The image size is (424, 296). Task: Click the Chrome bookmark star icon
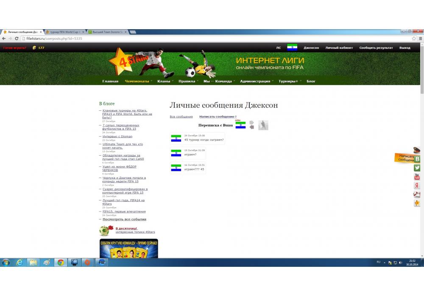point(414,38)
